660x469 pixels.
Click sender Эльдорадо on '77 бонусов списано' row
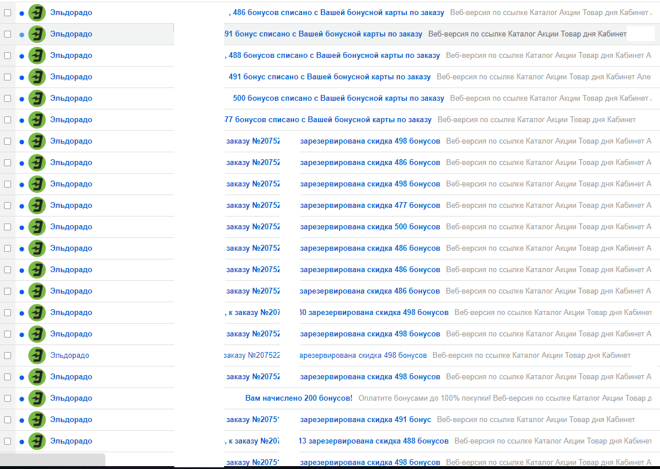click(x=71, y=119)
